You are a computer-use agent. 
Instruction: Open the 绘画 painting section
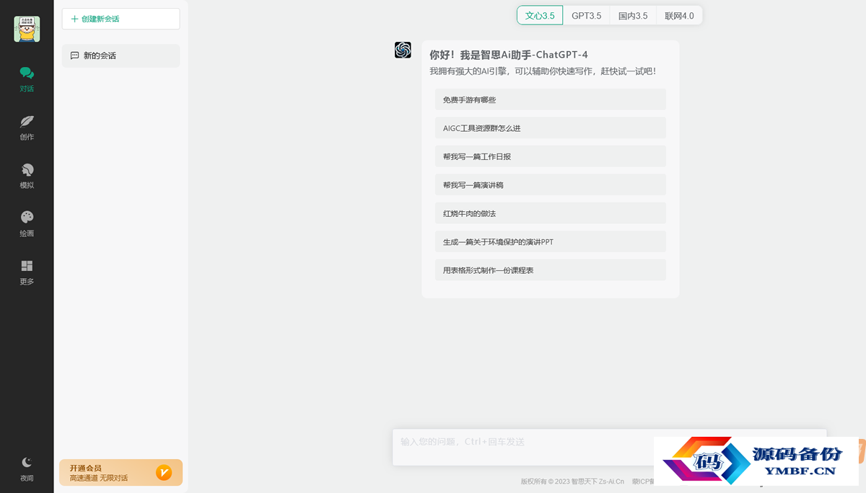(27, 224)
